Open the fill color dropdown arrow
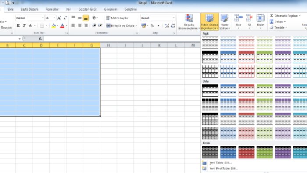Viewport: 307px width, 173px height. pos(57,25)
